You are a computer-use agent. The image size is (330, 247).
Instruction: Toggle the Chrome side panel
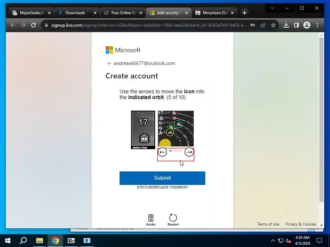[x=296, y=25]
